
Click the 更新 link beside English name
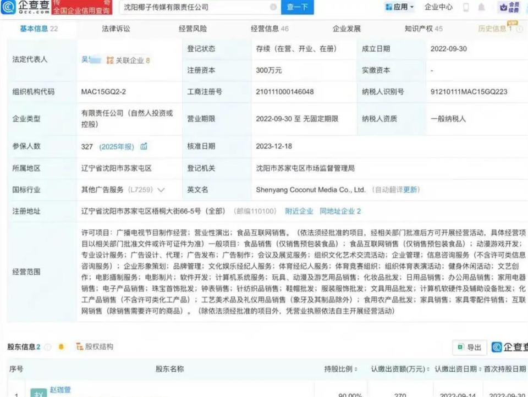410,190
